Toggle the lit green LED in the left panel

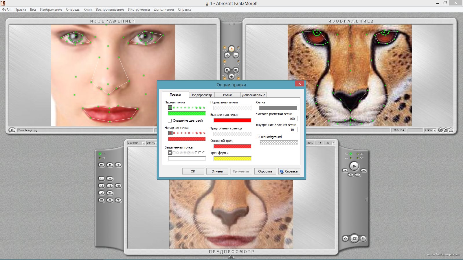[100, 154]
